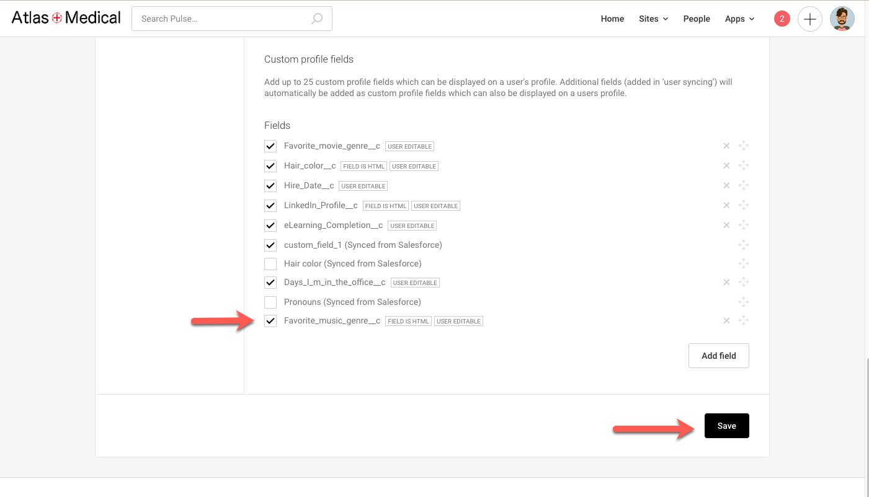Remove the Hire_Date__c field
Viewport: 869px width, 497px height.
click(726, 186)
